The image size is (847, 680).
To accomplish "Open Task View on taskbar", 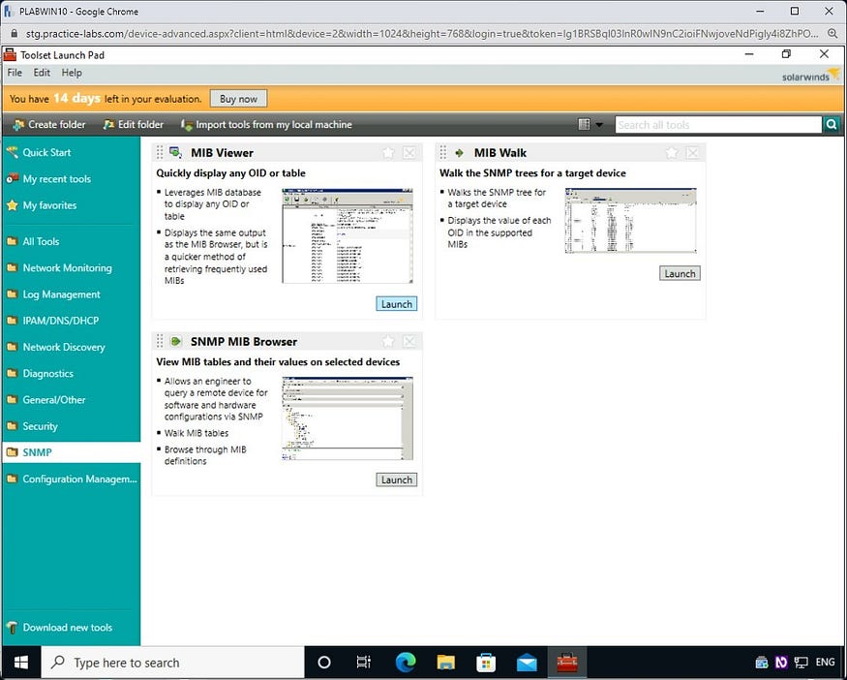I will coord(364,663).
